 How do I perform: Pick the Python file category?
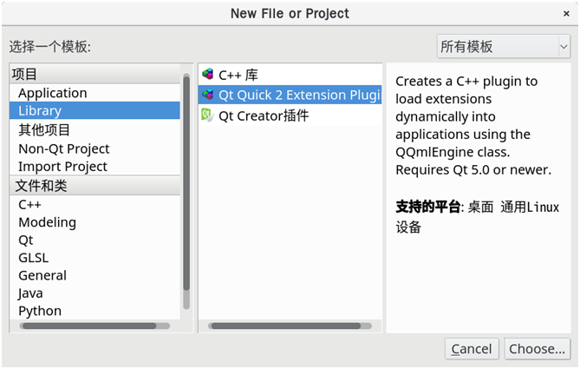[x=40, y=311]
